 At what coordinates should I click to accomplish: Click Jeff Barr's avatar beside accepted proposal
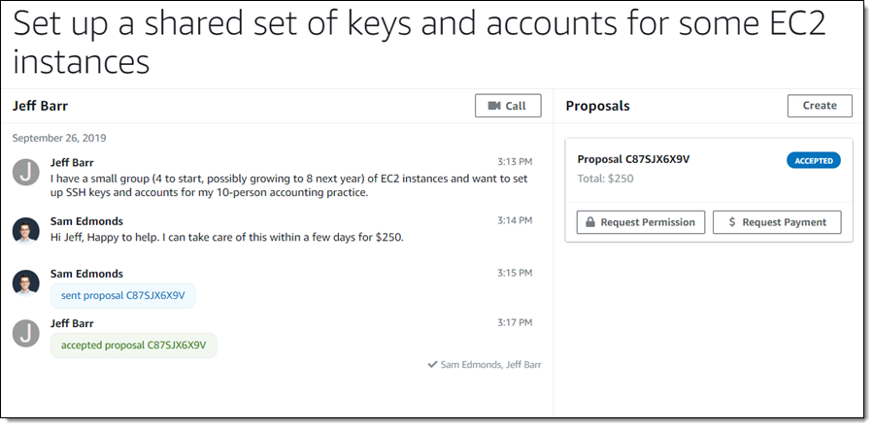pos(26,333)
